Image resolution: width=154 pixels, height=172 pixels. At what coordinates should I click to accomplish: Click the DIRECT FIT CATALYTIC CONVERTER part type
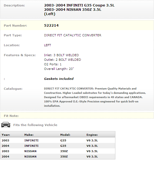click(73, 35)
